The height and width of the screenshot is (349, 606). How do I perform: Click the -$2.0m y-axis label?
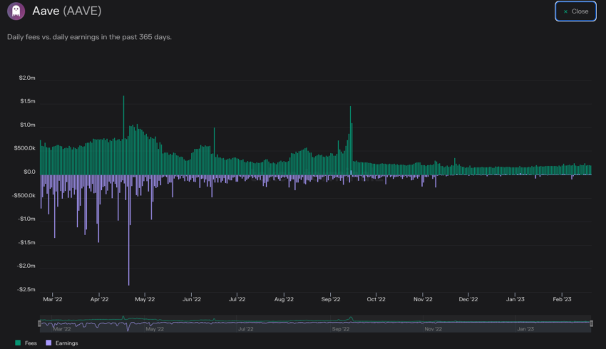point(26,266)
